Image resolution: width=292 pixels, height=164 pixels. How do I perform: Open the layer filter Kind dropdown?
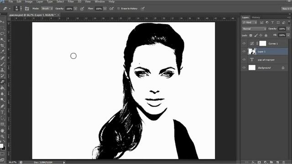[x=250, y=22]
